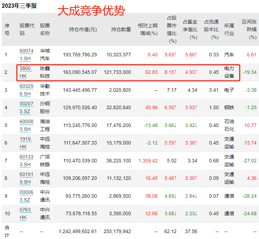Select total quantity 255,179,942
Image resolution: width=259 pixels, height=239 pixels.
pos(117,231)
